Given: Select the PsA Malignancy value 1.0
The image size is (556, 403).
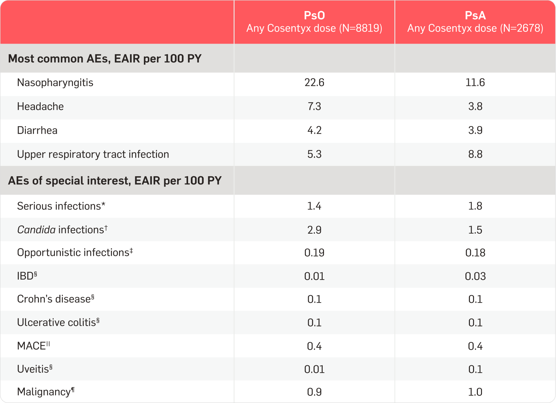Looking at the screenshot, I should [475, 392].
